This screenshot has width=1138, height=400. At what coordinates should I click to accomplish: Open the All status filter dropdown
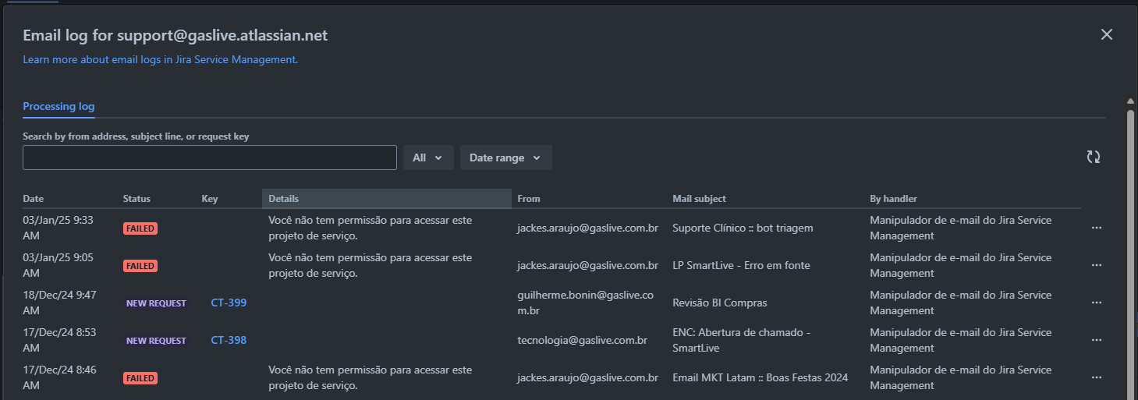coord(428,158)
